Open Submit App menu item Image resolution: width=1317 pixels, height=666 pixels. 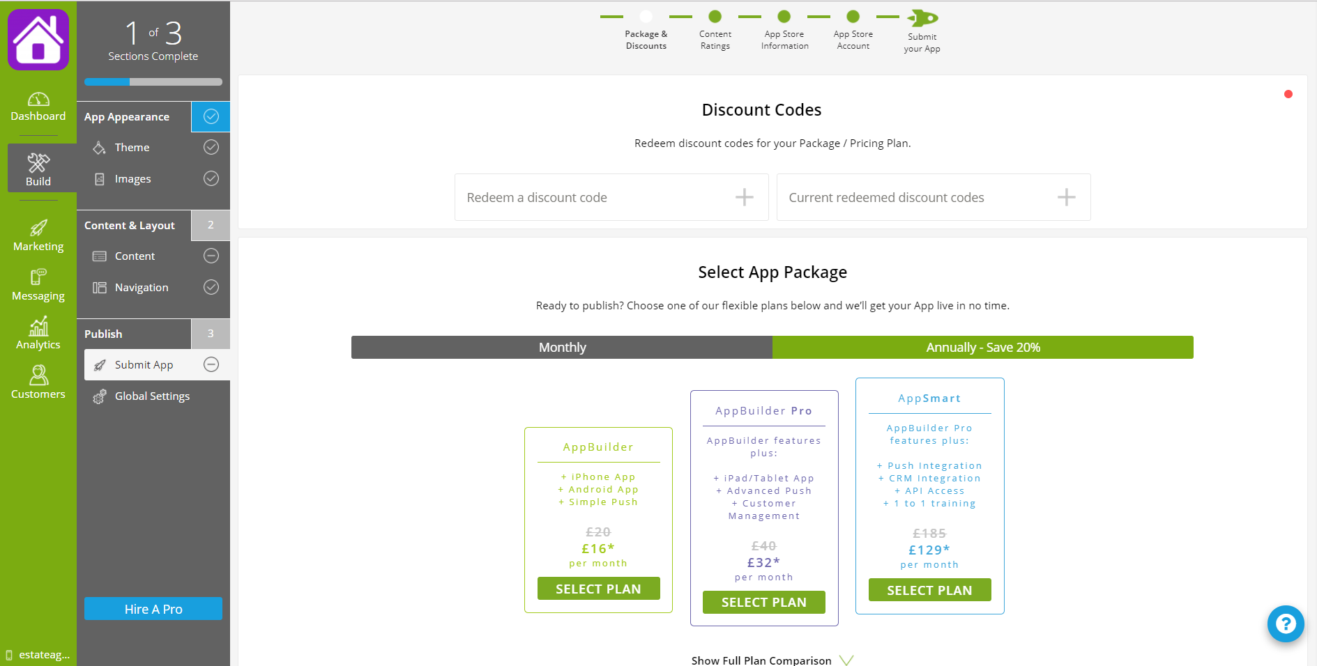[157, 364]
